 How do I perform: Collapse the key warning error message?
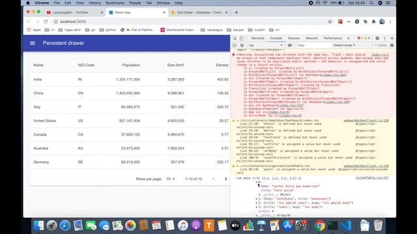[x=237, y=55]
